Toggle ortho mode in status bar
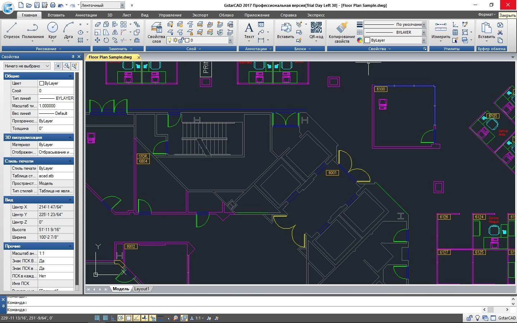 tap(113, 318)
